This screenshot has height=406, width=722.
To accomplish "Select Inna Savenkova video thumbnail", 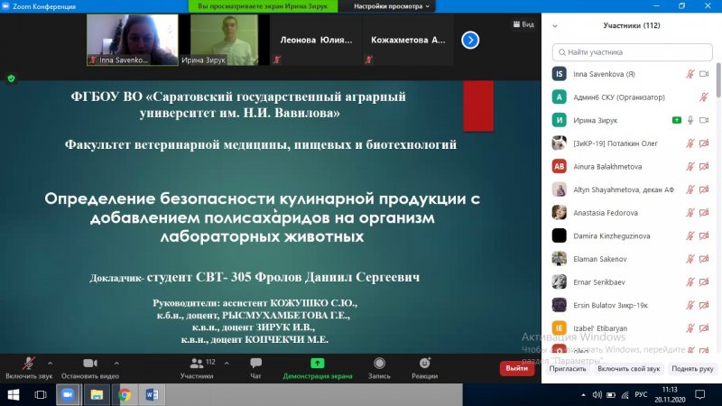I will pyautogui.click(x=133, y=40).
